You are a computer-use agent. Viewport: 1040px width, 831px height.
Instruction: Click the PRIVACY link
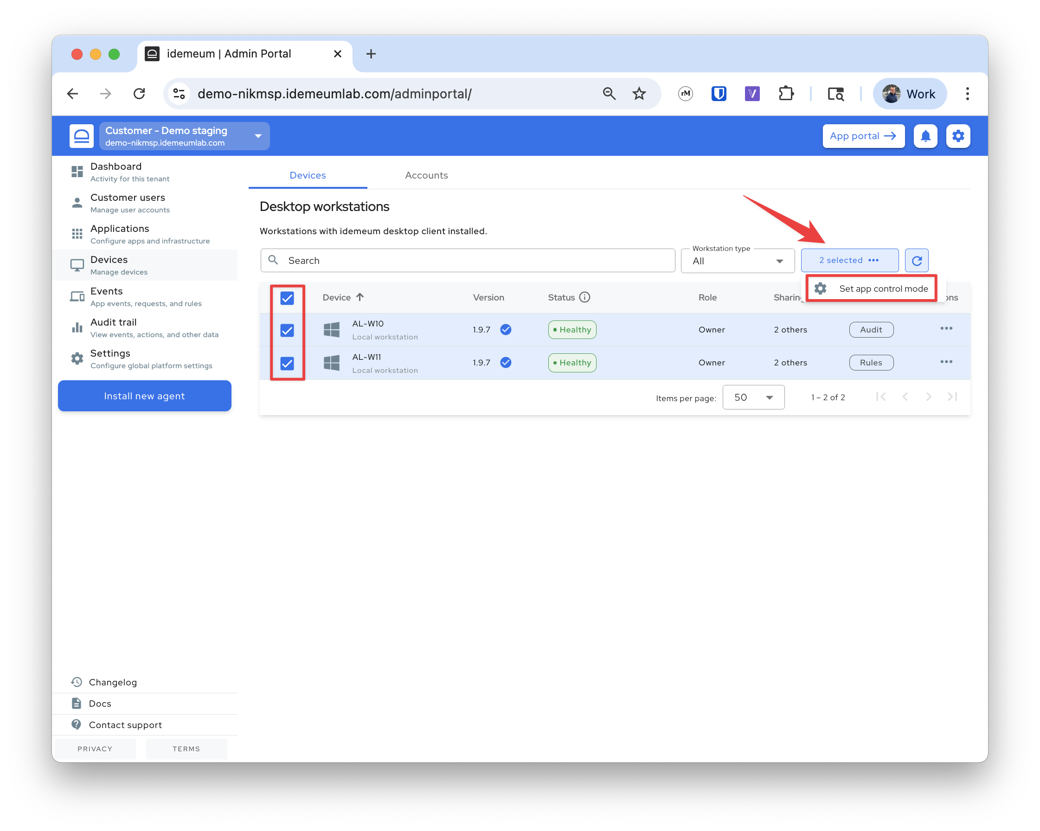pyautogui.click(x=95, y=748)
